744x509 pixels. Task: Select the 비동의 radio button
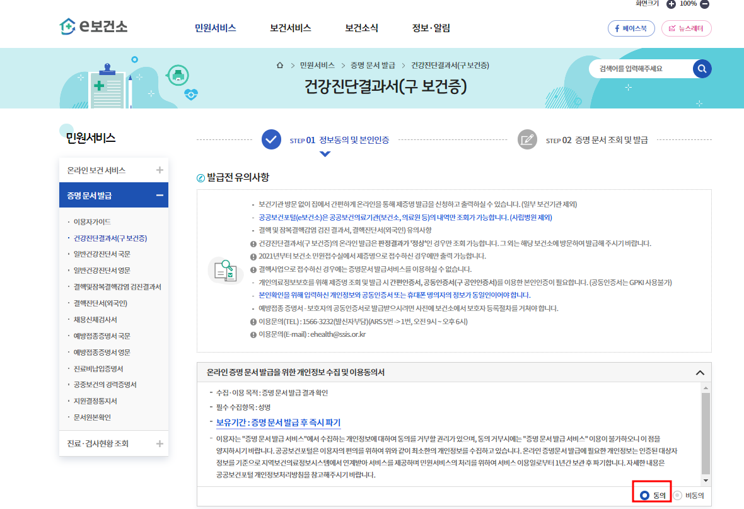(678, 496)
